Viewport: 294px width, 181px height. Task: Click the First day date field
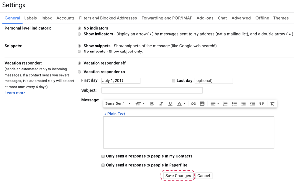pyautogui.click(x=121, y=81)
